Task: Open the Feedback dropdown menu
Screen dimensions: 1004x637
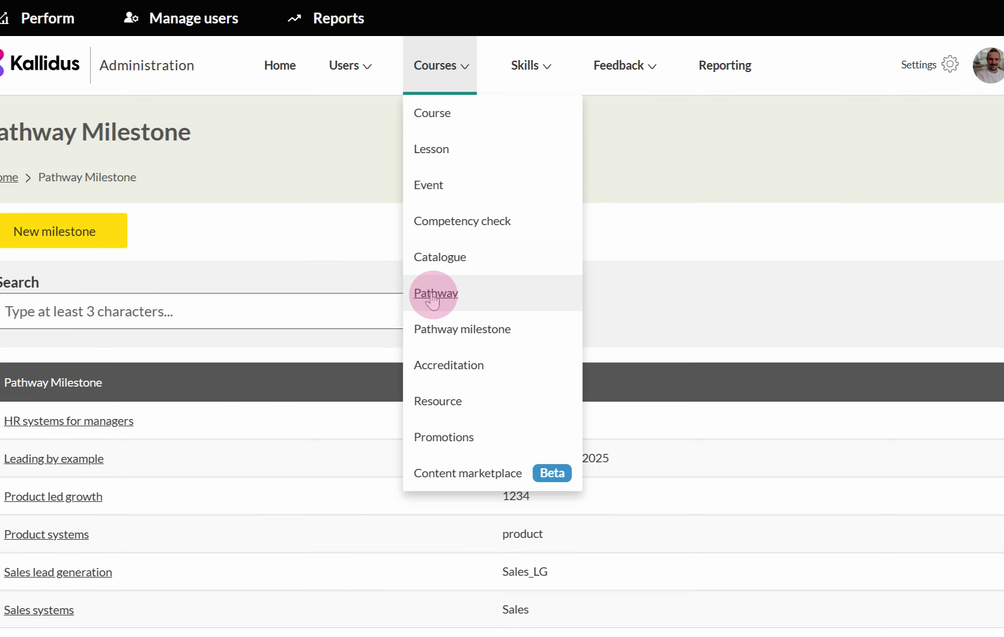Action: coord(624,65)
